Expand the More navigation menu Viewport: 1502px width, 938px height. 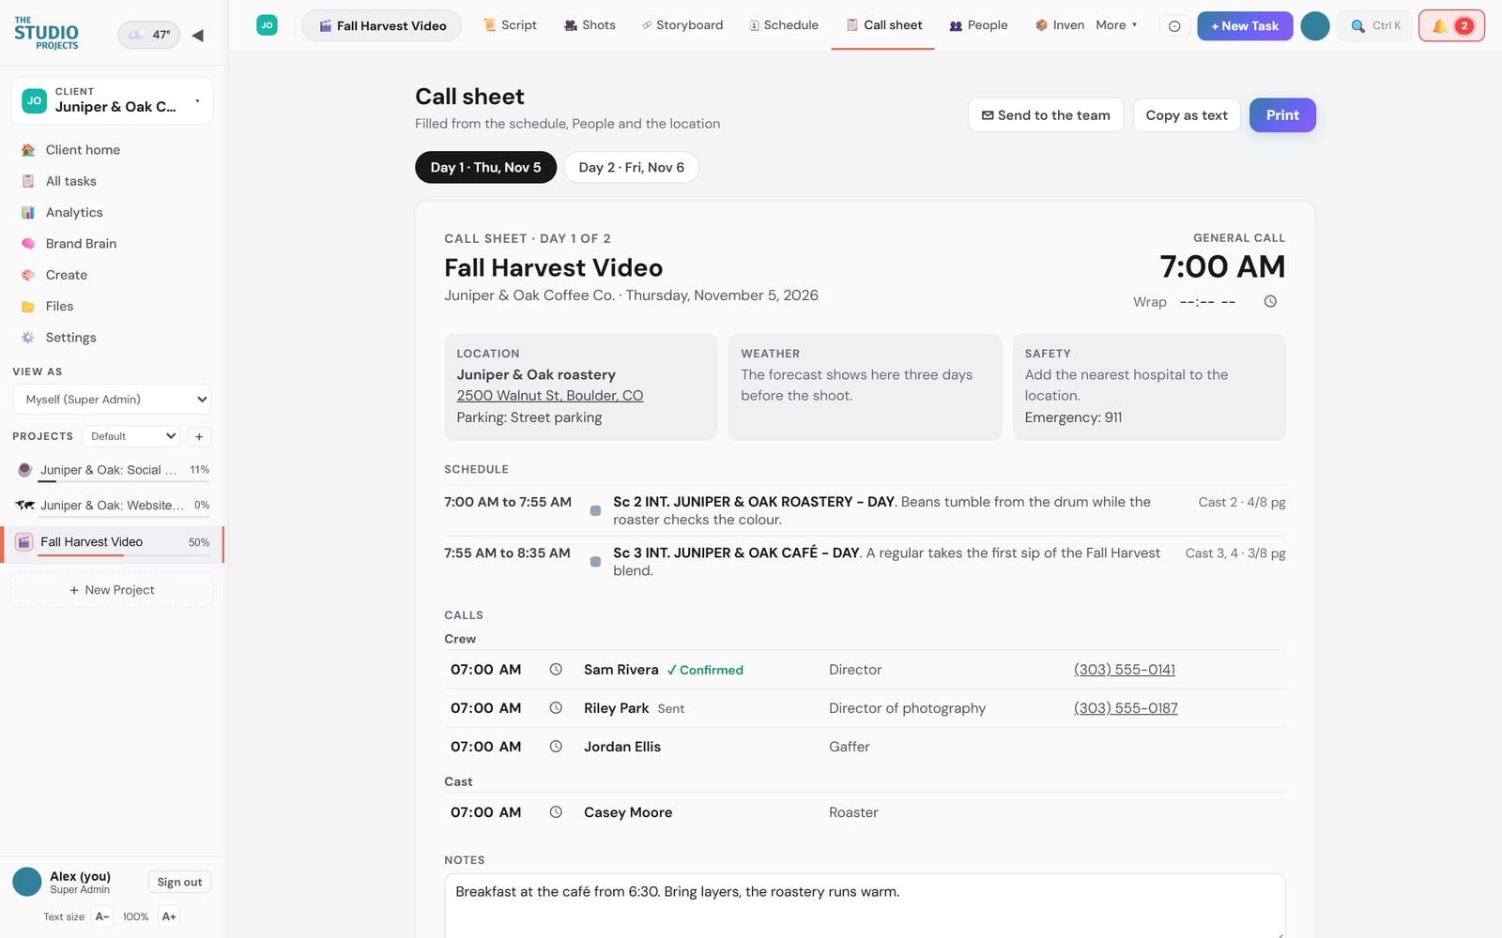(x=1116, y=25)
